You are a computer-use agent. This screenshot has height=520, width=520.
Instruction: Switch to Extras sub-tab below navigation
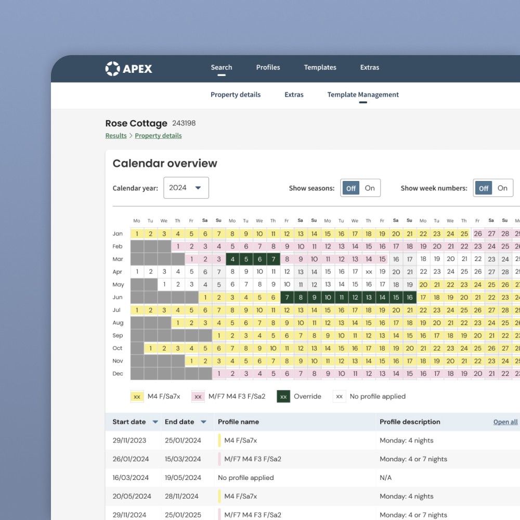point(294,95)
